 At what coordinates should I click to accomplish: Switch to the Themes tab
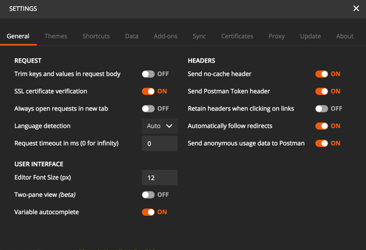(x=56, y=36)
